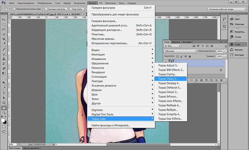This screenshot has height=150, width=249.
Task: Choose Topaz DeNoise 5 from the submenu
Action: [x=170, y=88]
